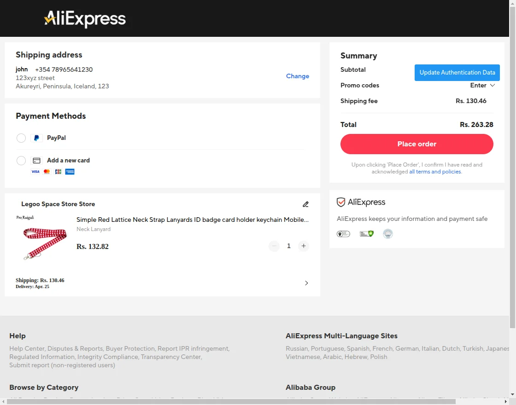Open Buyer Protection footer link

[130, 348]
